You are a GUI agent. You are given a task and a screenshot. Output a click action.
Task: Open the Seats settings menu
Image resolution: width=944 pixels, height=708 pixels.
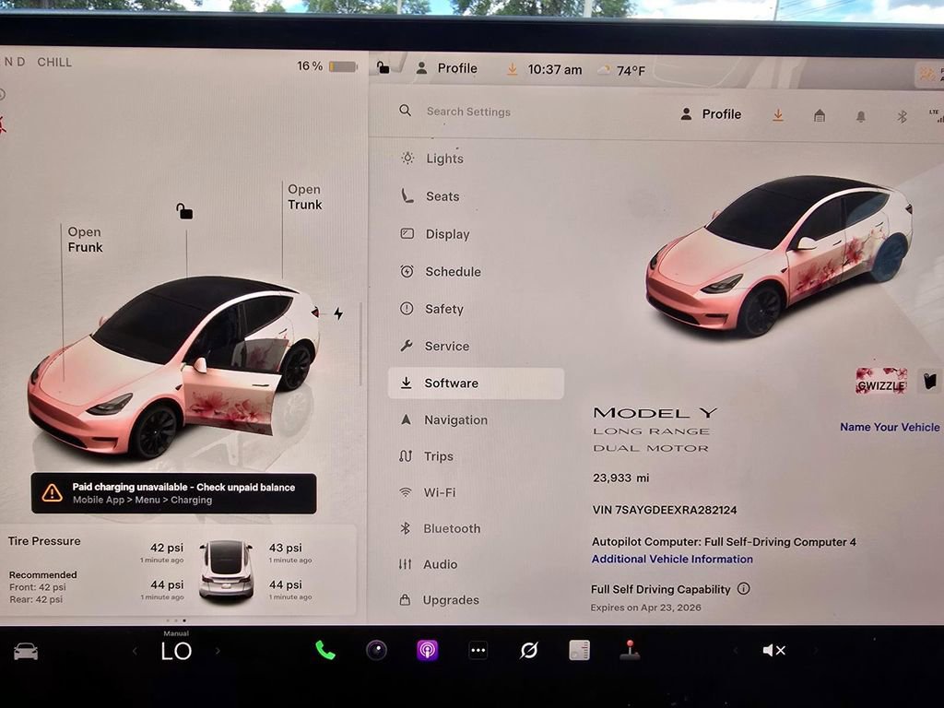430,196
